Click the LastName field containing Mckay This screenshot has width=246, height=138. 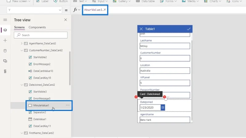pyautogui.click(x=165, y=46)
